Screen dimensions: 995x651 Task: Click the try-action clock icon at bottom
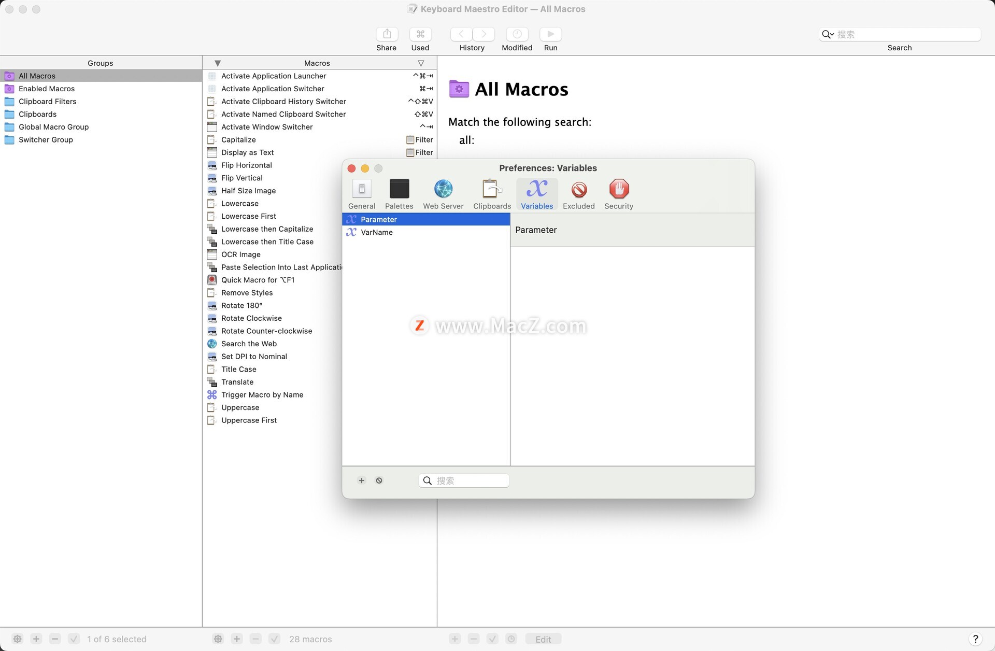pos(511,639)
